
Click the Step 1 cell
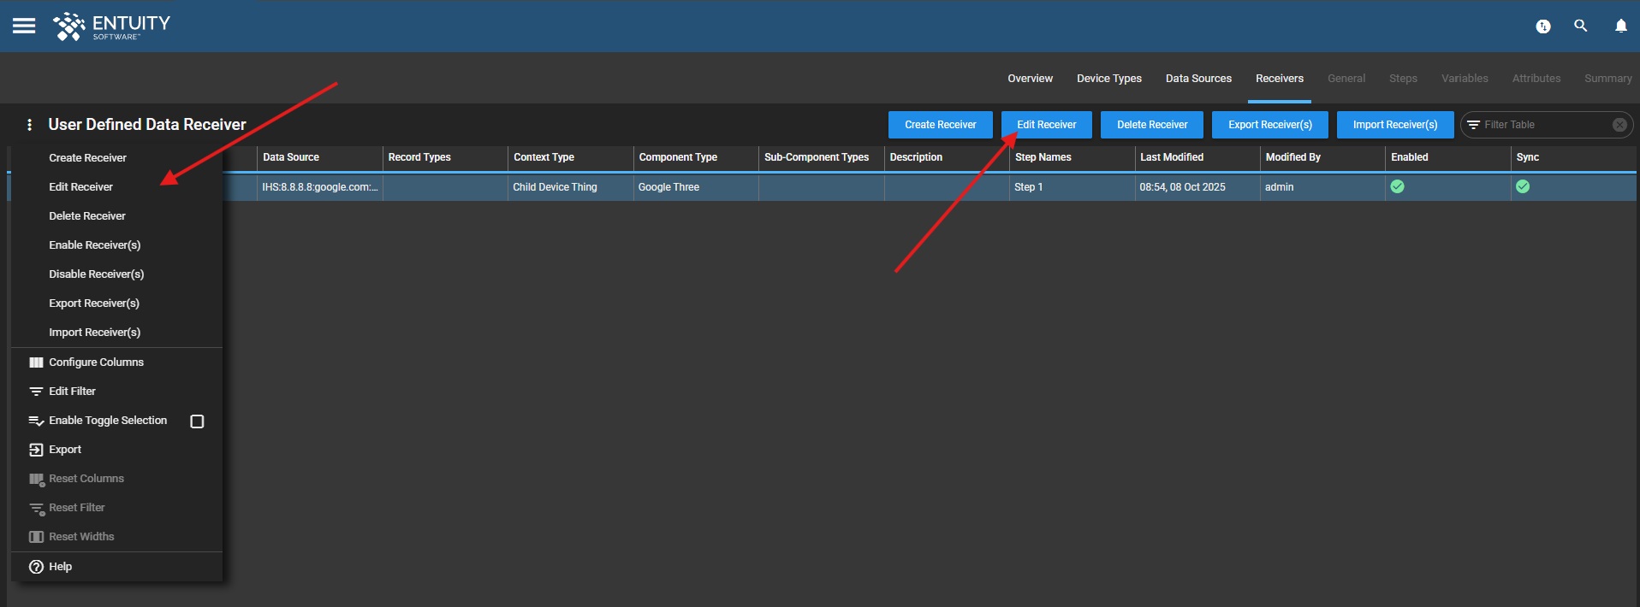pos(1072,187)
